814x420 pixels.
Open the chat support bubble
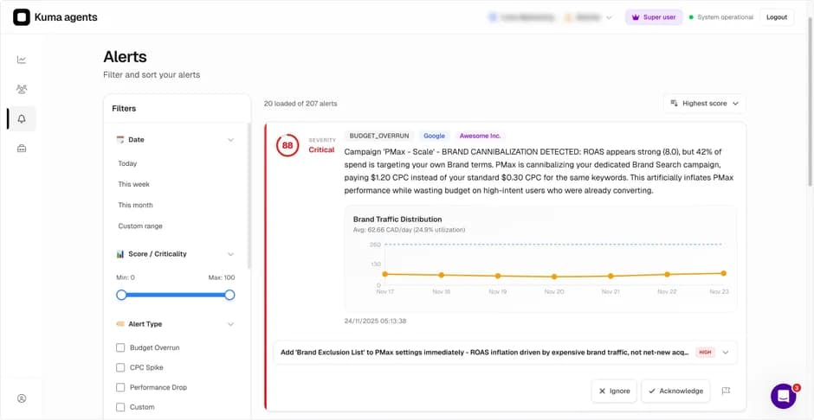(784, 396)
